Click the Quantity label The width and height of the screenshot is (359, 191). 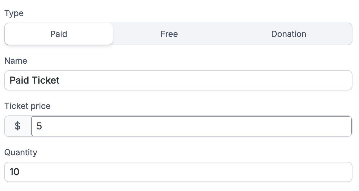pyautogui.click(x=21, y=152)
